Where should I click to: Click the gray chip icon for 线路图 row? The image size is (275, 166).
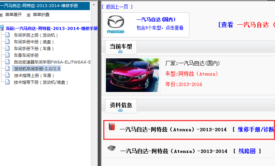(x=111, y=148)
